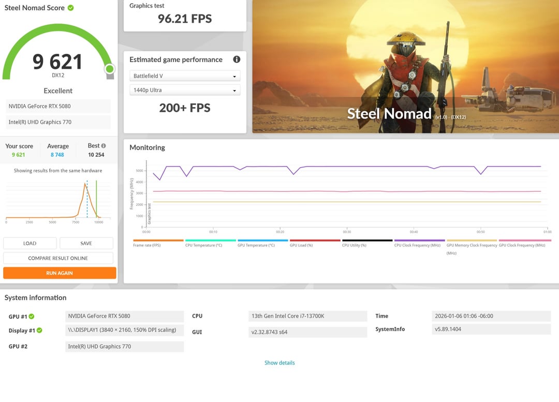Open the Battlefield V game dropdown
Screen dimensions: 559x402
point(185,76)
